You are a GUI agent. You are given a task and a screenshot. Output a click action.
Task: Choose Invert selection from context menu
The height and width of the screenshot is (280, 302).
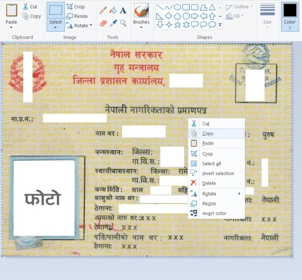pyautogui.click(x=216, y=174)
